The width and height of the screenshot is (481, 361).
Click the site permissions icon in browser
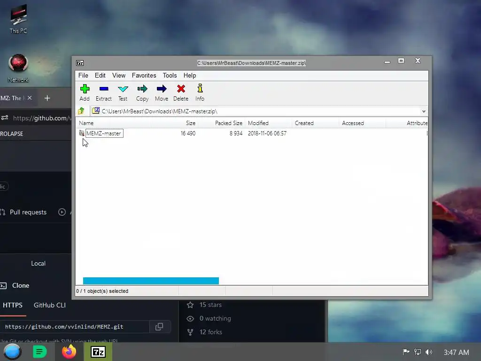tap(5, 118)
